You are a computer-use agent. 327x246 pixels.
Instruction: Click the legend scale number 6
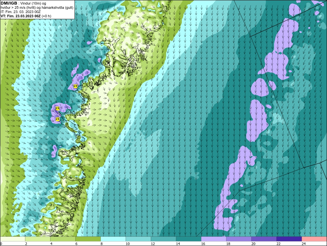(x=76, y=244)
